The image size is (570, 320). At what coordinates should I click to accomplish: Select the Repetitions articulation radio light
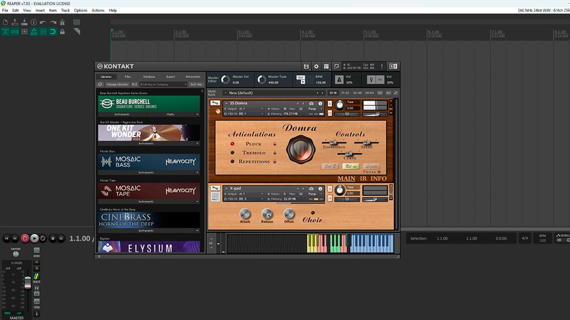tap(232, 161)
